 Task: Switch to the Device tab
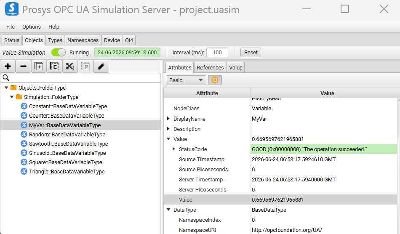click(x=112, y=40)
